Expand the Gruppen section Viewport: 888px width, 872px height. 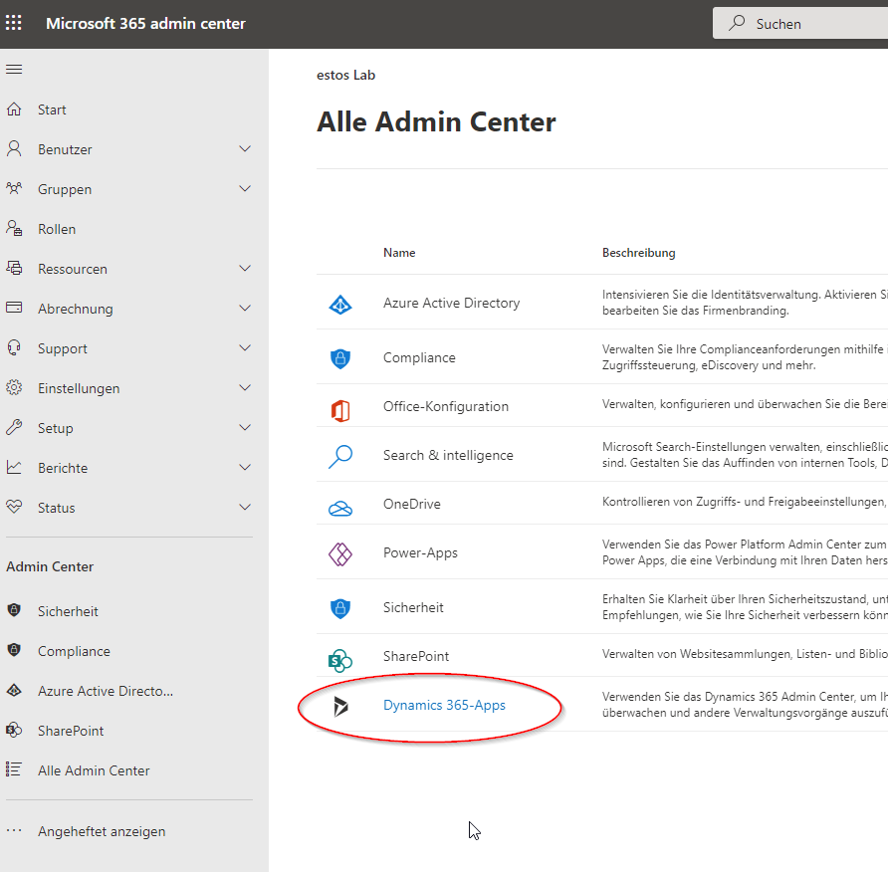click(x=245, y=189)
